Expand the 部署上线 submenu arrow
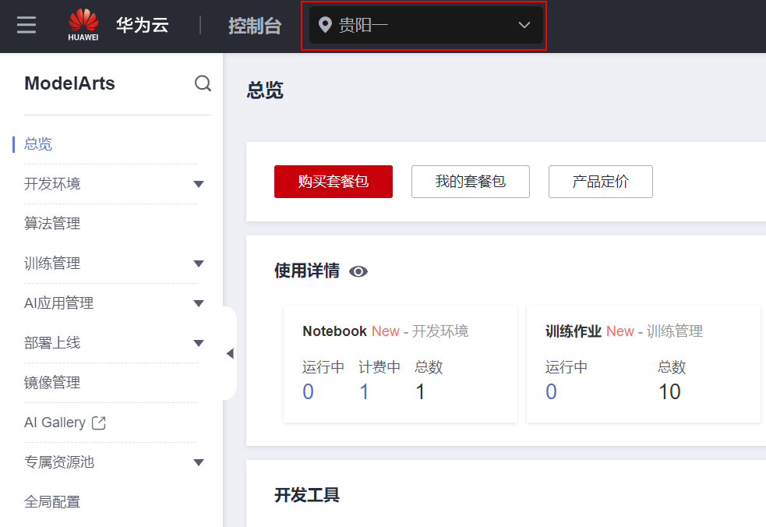This screenshot has height=527, width=766. pos(199,343)
